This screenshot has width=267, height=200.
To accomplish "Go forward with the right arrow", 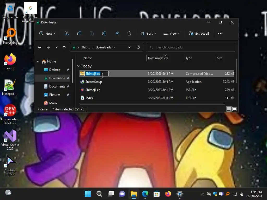I will 48,47.
